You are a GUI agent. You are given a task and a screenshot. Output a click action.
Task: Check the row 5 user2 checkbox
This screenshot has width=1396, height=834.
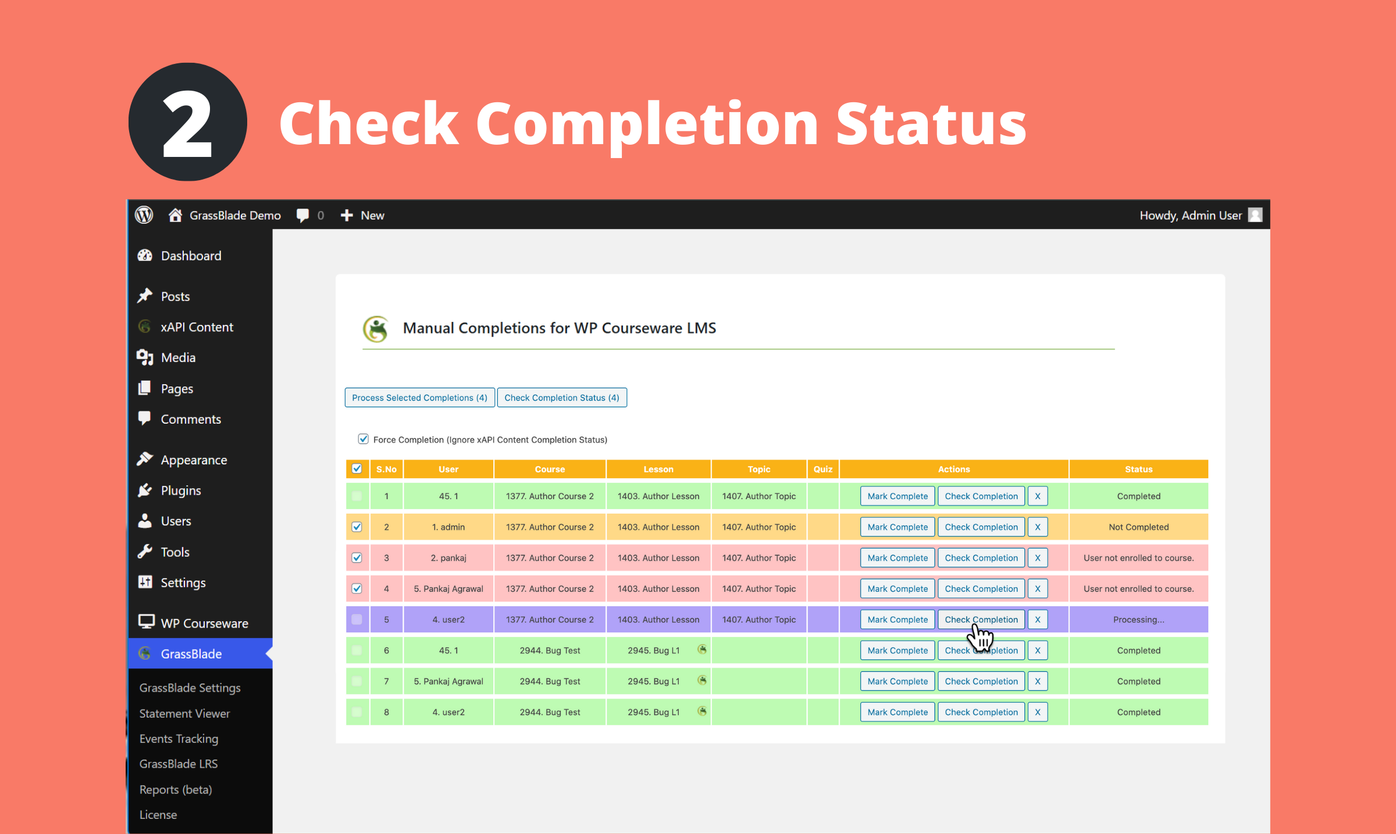tap(357, 620)
